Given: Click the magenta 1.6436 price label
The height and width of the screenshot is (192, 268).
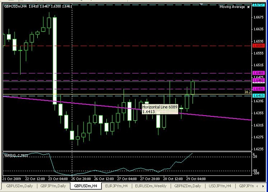Looking at the screenshot, I should [x=259, y=89].
